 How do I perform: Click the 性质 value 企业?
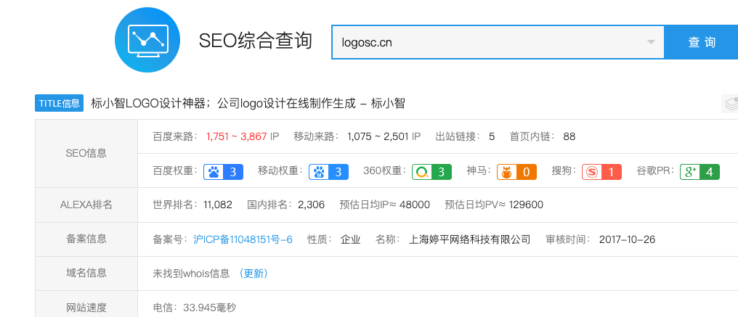pyautogui.click(x=351, y=239)
